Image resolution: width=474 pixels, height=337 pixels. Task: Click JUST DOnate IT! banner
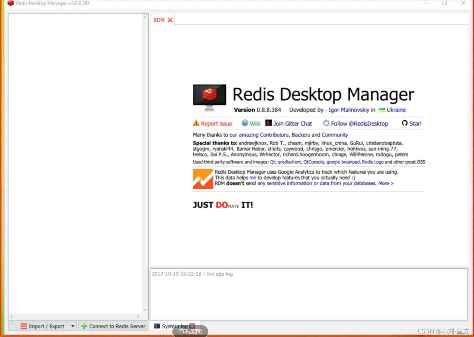pyautogui.click(x=223, y=205)
